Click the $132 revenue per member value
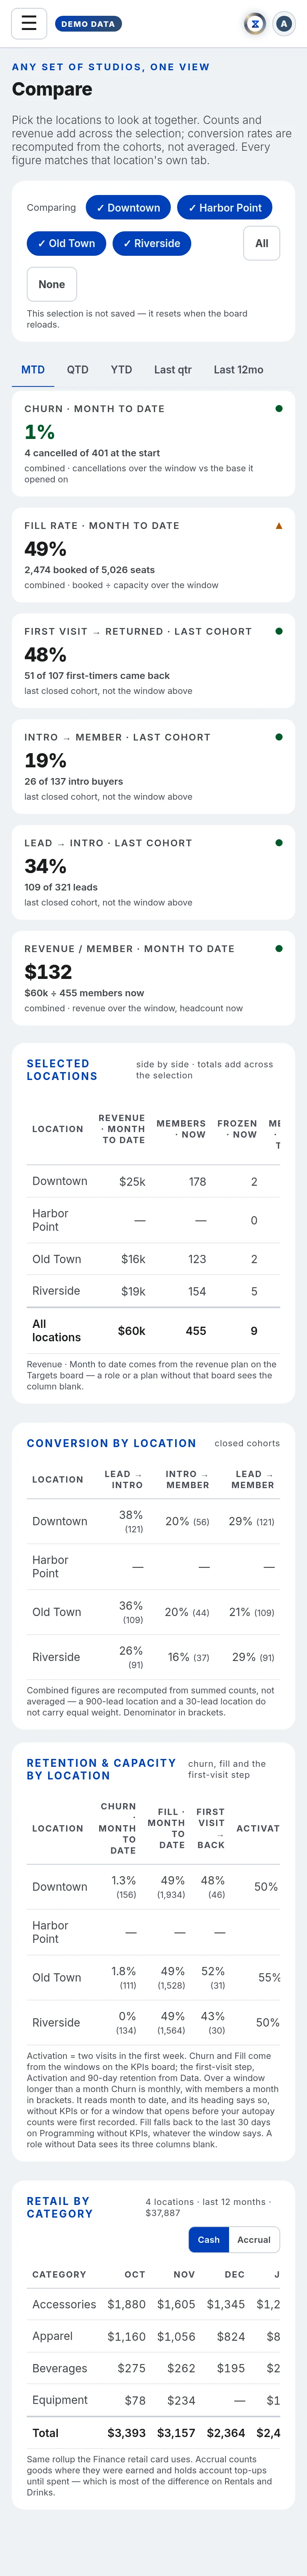 point(48,972)
